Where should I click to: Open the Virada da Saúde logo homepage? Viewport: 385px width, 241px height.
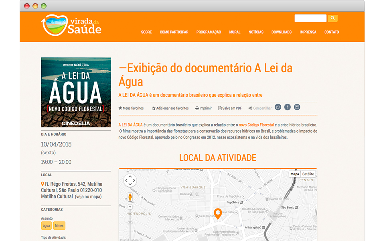pyautogui.click(x=71, y=25)
